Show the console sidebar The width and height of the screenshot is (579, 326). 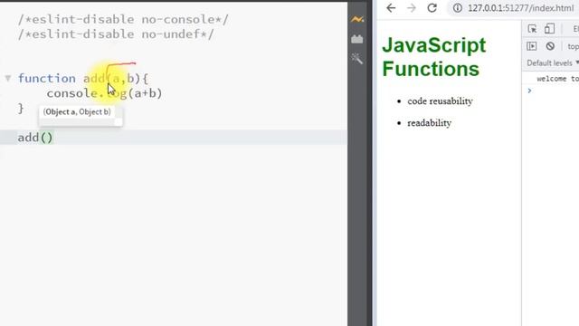coord(532,46)
